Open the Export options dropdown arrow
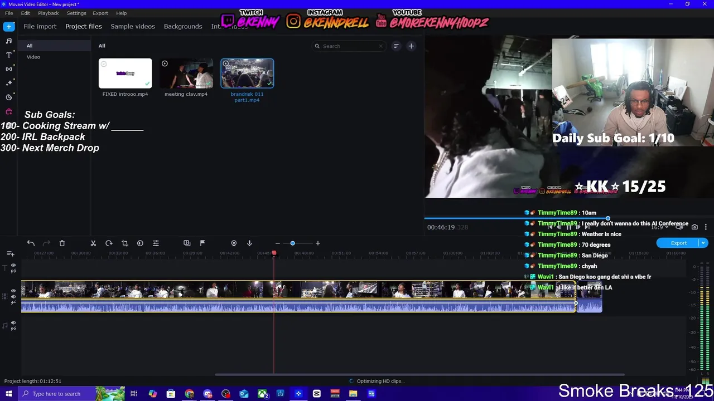 703,243
